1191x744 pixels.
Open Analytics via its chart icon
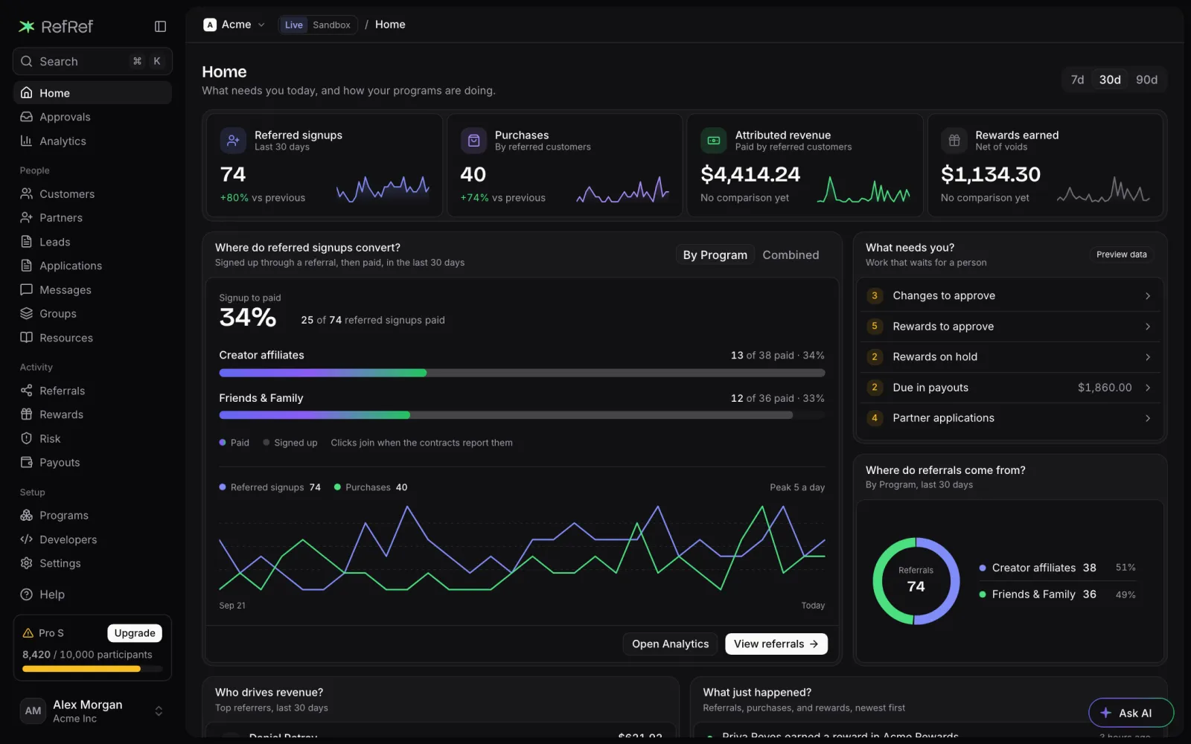(27, 141)
